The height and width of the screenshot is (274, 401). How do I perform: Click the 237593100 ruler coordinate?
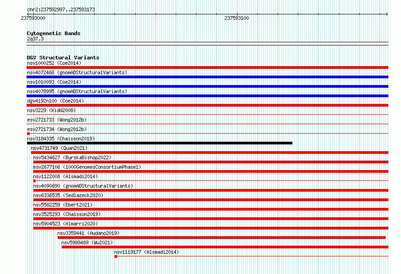click(237, 18)
